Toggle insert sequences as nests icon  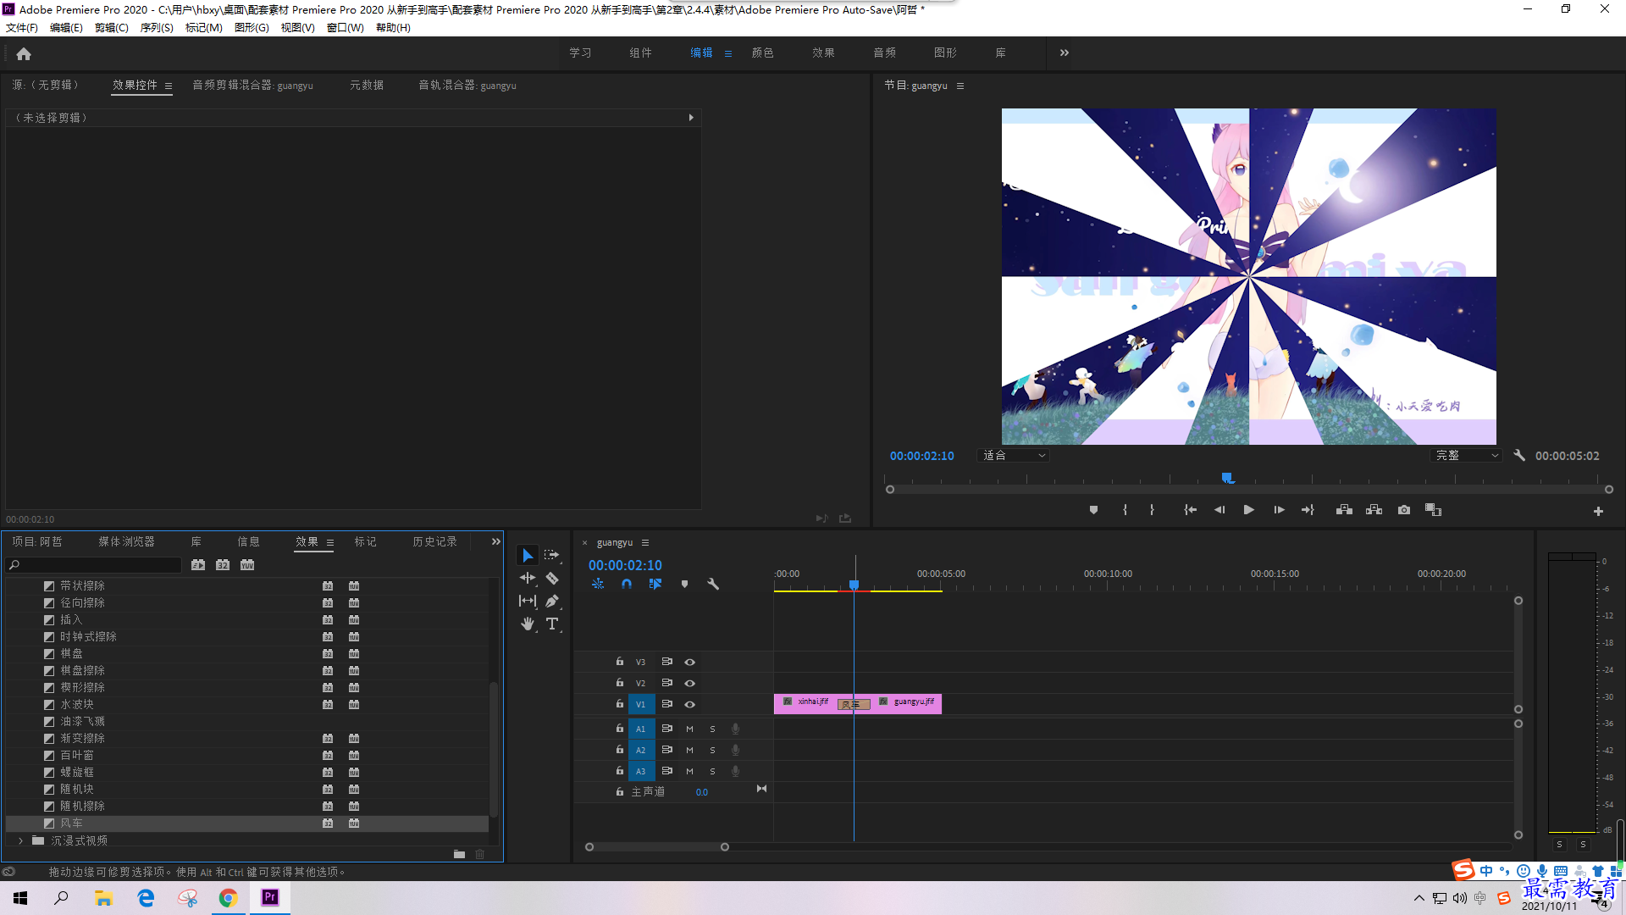(x=598, y=584)
